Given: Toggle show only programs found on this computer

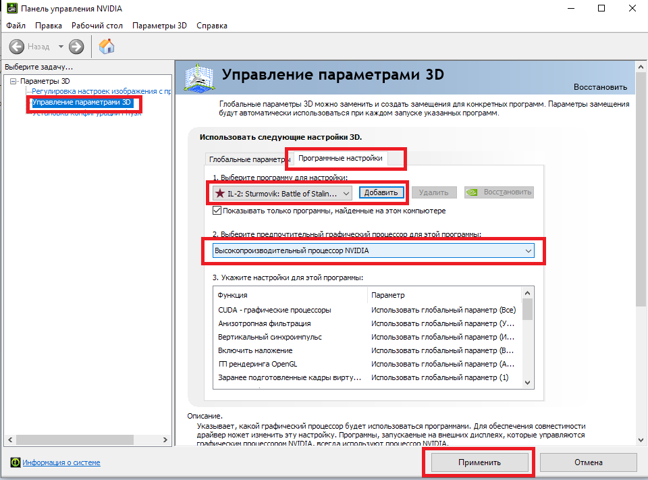Looking at the screenshot, I should point(217,211).
